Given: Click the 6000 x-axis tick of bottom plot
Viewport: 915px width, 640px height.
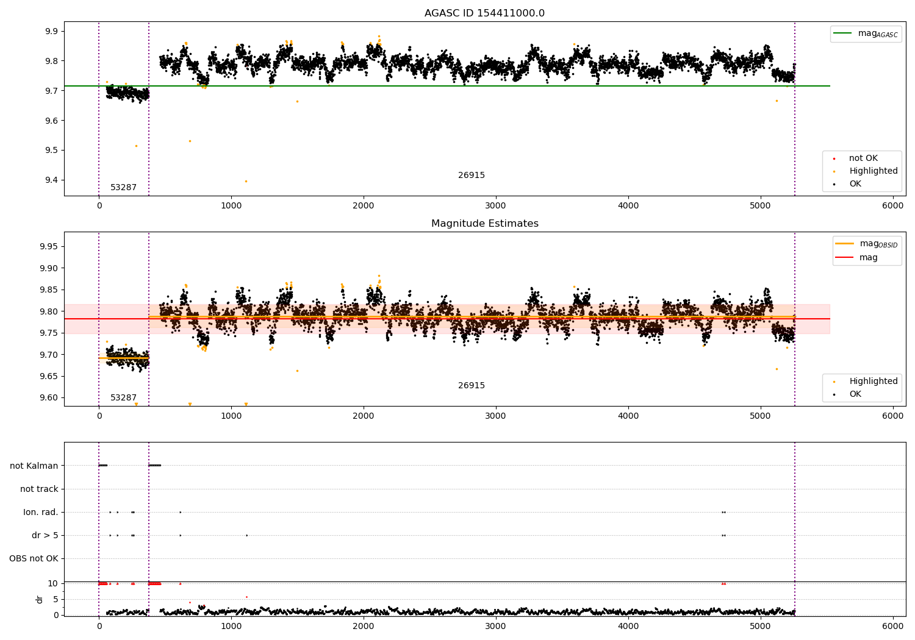Looking at the screenshot, I should pos(893,627).
